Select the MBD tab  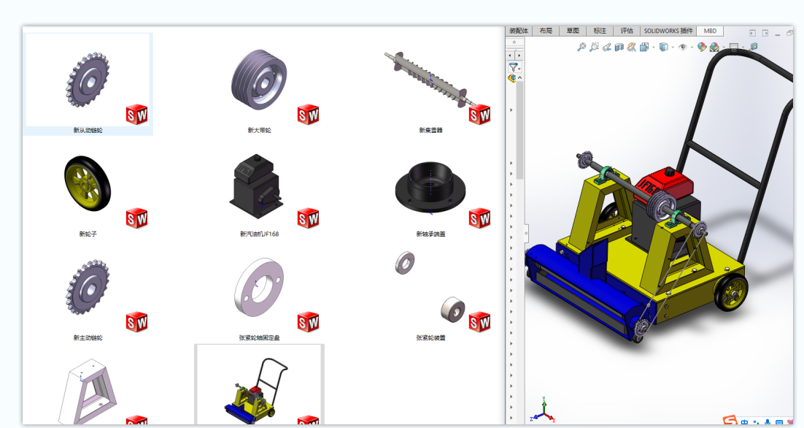click(x=710, y=31)
